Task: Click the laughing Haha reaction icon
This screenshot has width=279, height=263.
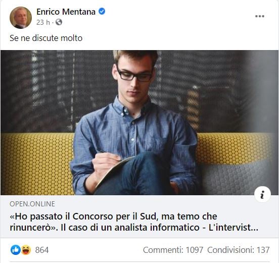Action: pos(26,250)
